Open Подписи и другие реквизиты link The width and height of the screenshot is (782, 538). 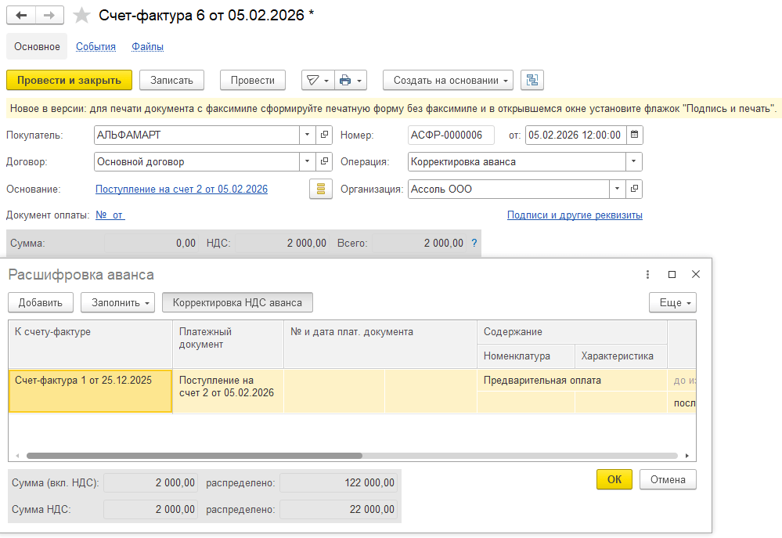pyautogui.click(x=575, y=215)
